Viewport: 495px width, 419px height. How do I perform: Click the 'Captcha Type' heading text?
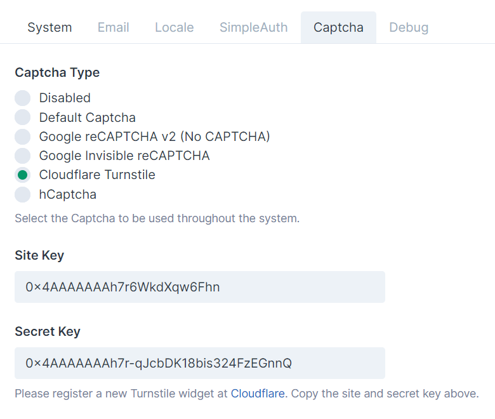[57, 72]
